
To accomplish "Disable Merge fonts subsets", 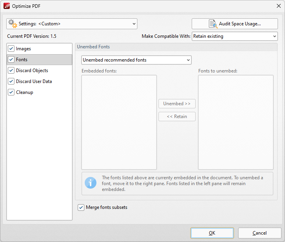I will point(81,207).
